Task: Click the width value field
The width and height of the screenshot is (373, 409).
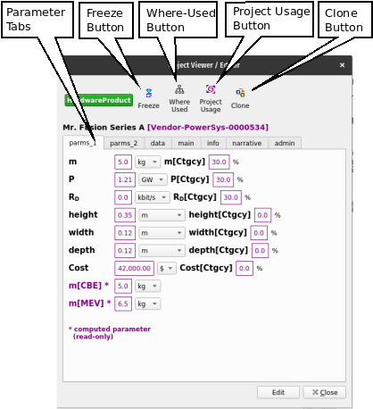Action: pyautogui.click(x=125, y=233)
